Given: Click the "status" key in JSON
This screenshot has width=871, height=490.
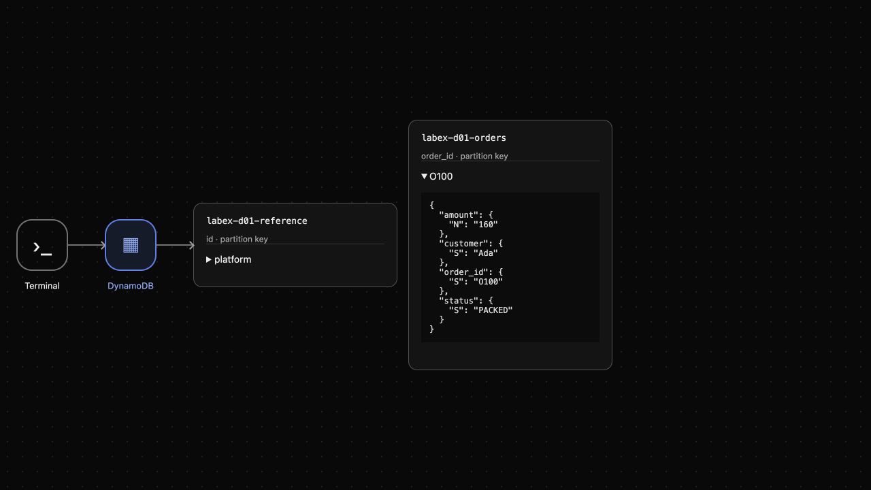Looking at the screenshot, I should 459,300.
